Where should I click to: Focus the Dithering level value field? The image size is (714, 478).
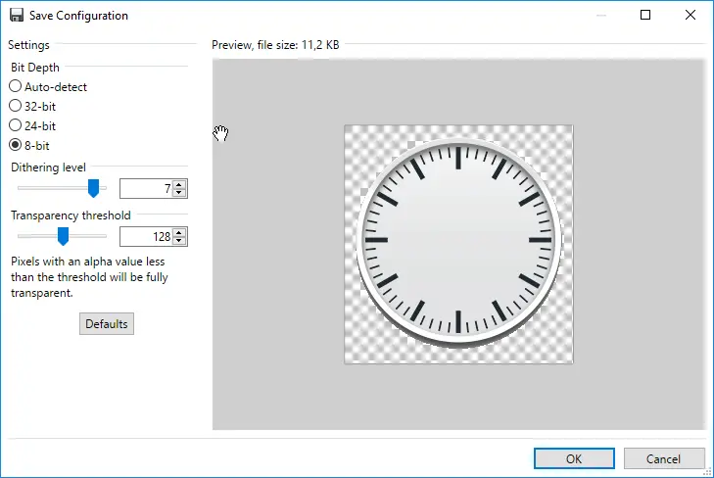click(x=145, y=188)
